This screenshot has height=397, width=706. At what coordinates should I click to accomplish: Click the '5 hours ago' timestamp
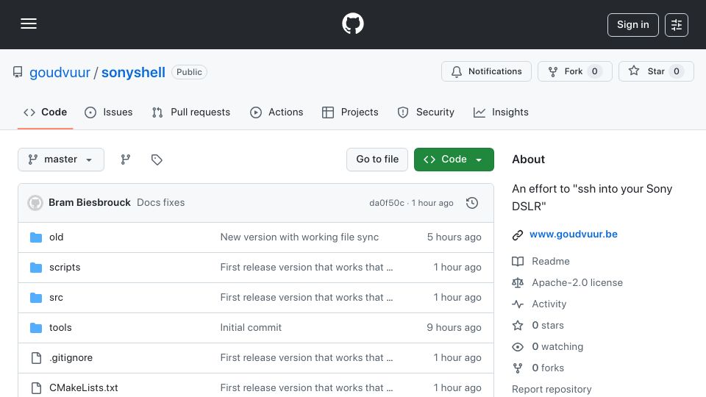pyautogui.click(x=454, y=237)
